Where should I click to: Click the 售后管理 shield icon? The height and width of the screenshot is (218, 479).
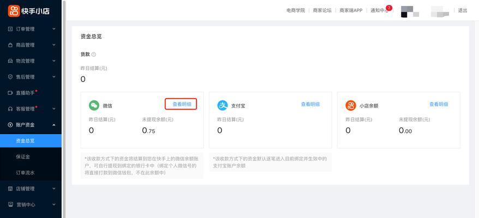[10, 77]
